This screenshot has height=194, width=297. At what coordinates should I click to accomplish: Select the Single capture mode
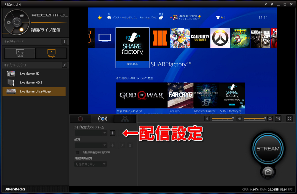coord(51,53)
